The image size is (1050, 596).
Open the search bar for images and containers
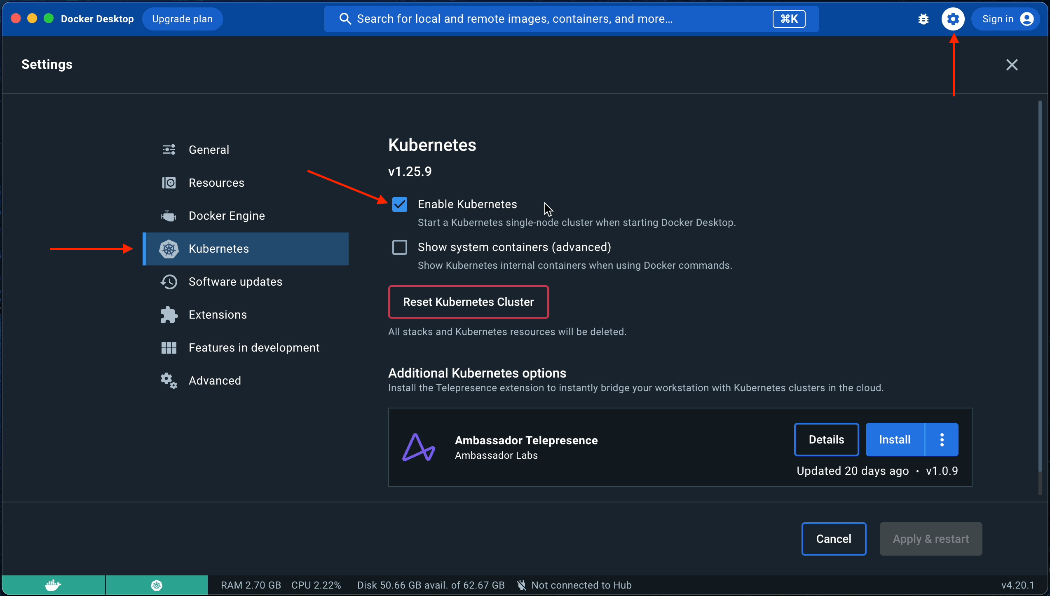[536, 19]
